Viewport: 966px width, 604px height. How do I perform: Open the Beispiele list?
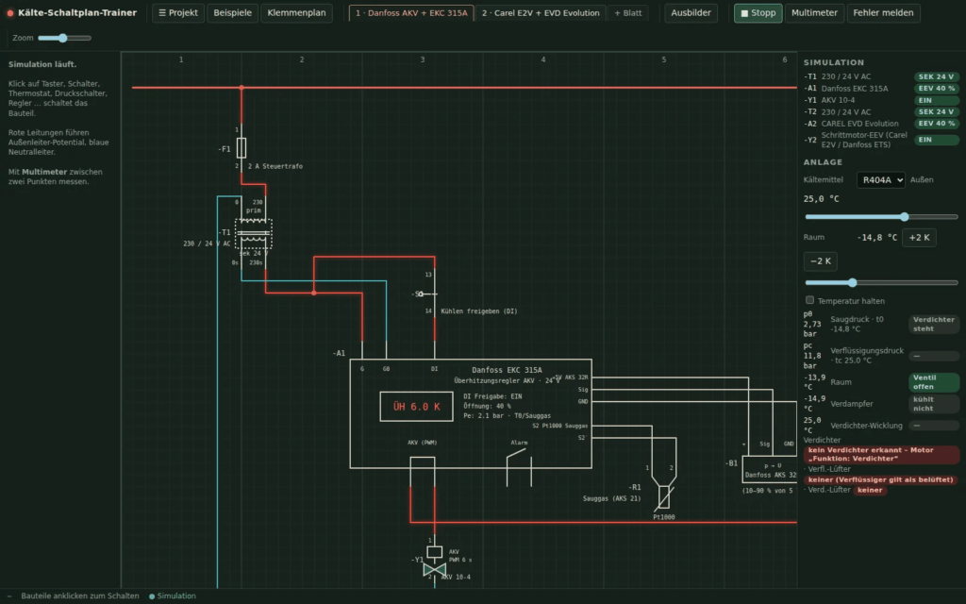[232, 13]
